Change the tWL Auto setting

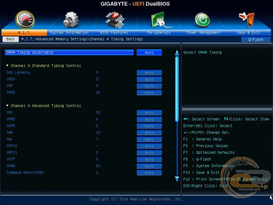tap(149, 139)
